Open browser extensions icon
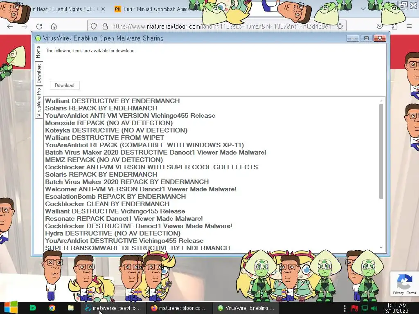This screenshot has width=419, height=314. click(394, 26)
